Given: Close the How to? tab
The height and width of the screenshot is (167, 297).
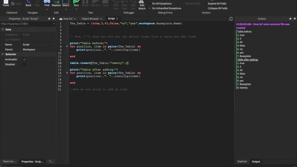Looking at the screenshot, I should click(75, 19).
